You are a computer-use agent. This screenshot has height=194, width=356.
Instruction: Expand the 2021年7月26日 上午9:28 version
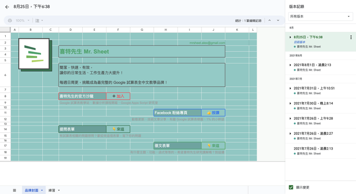(290, 118)
